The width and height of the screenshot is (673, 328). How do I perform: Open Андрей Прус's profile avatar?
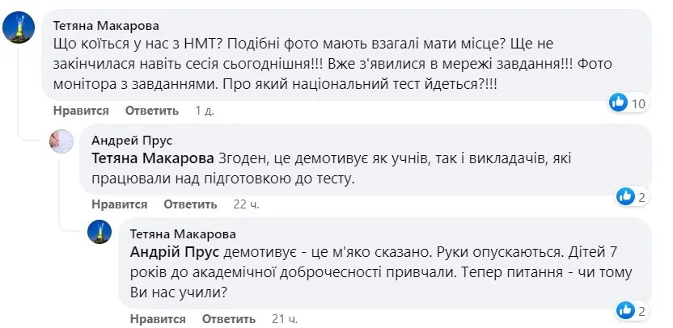click(64, 141)
